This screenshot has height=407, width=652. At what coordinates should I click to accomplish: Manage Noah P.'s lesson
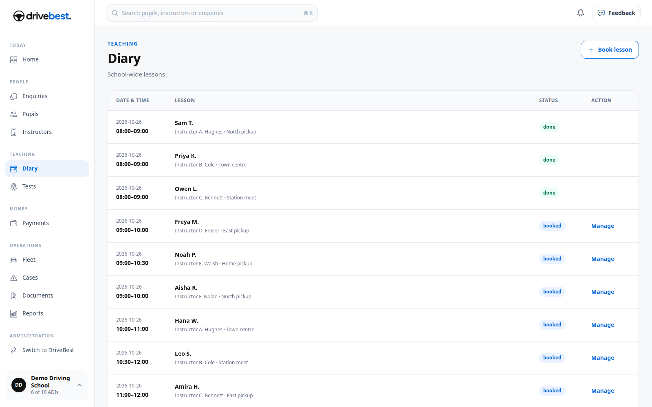tap(603, 259)
